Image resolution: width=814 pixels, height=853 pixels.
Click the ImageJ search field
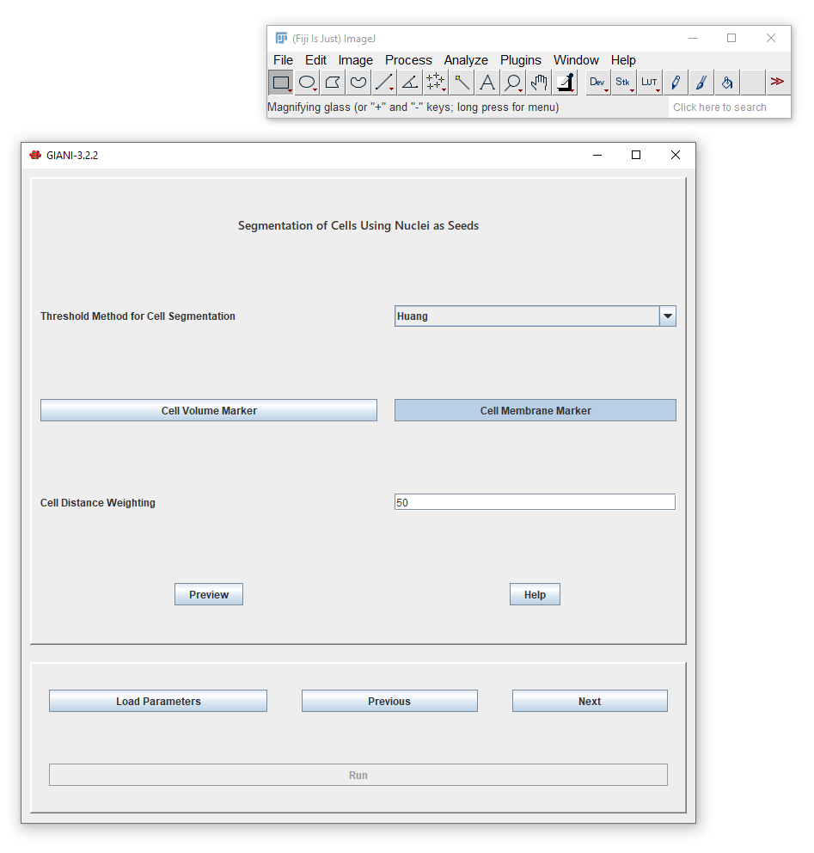tap(729, 107)
